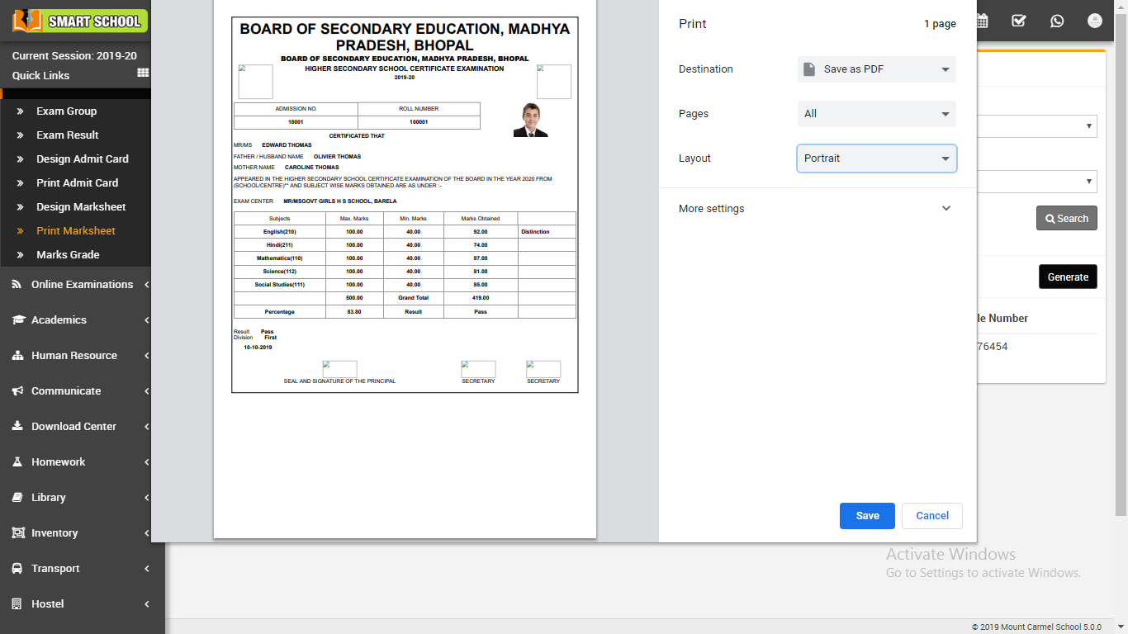Expand the More settings section

(x=816, y=209)
